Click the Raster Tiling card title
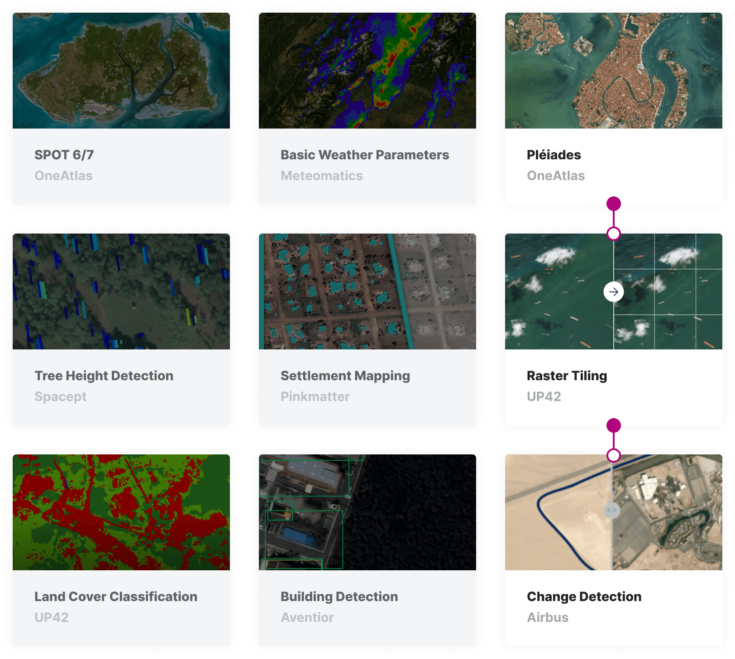This screenshot has width=735, height=659. 567,376
